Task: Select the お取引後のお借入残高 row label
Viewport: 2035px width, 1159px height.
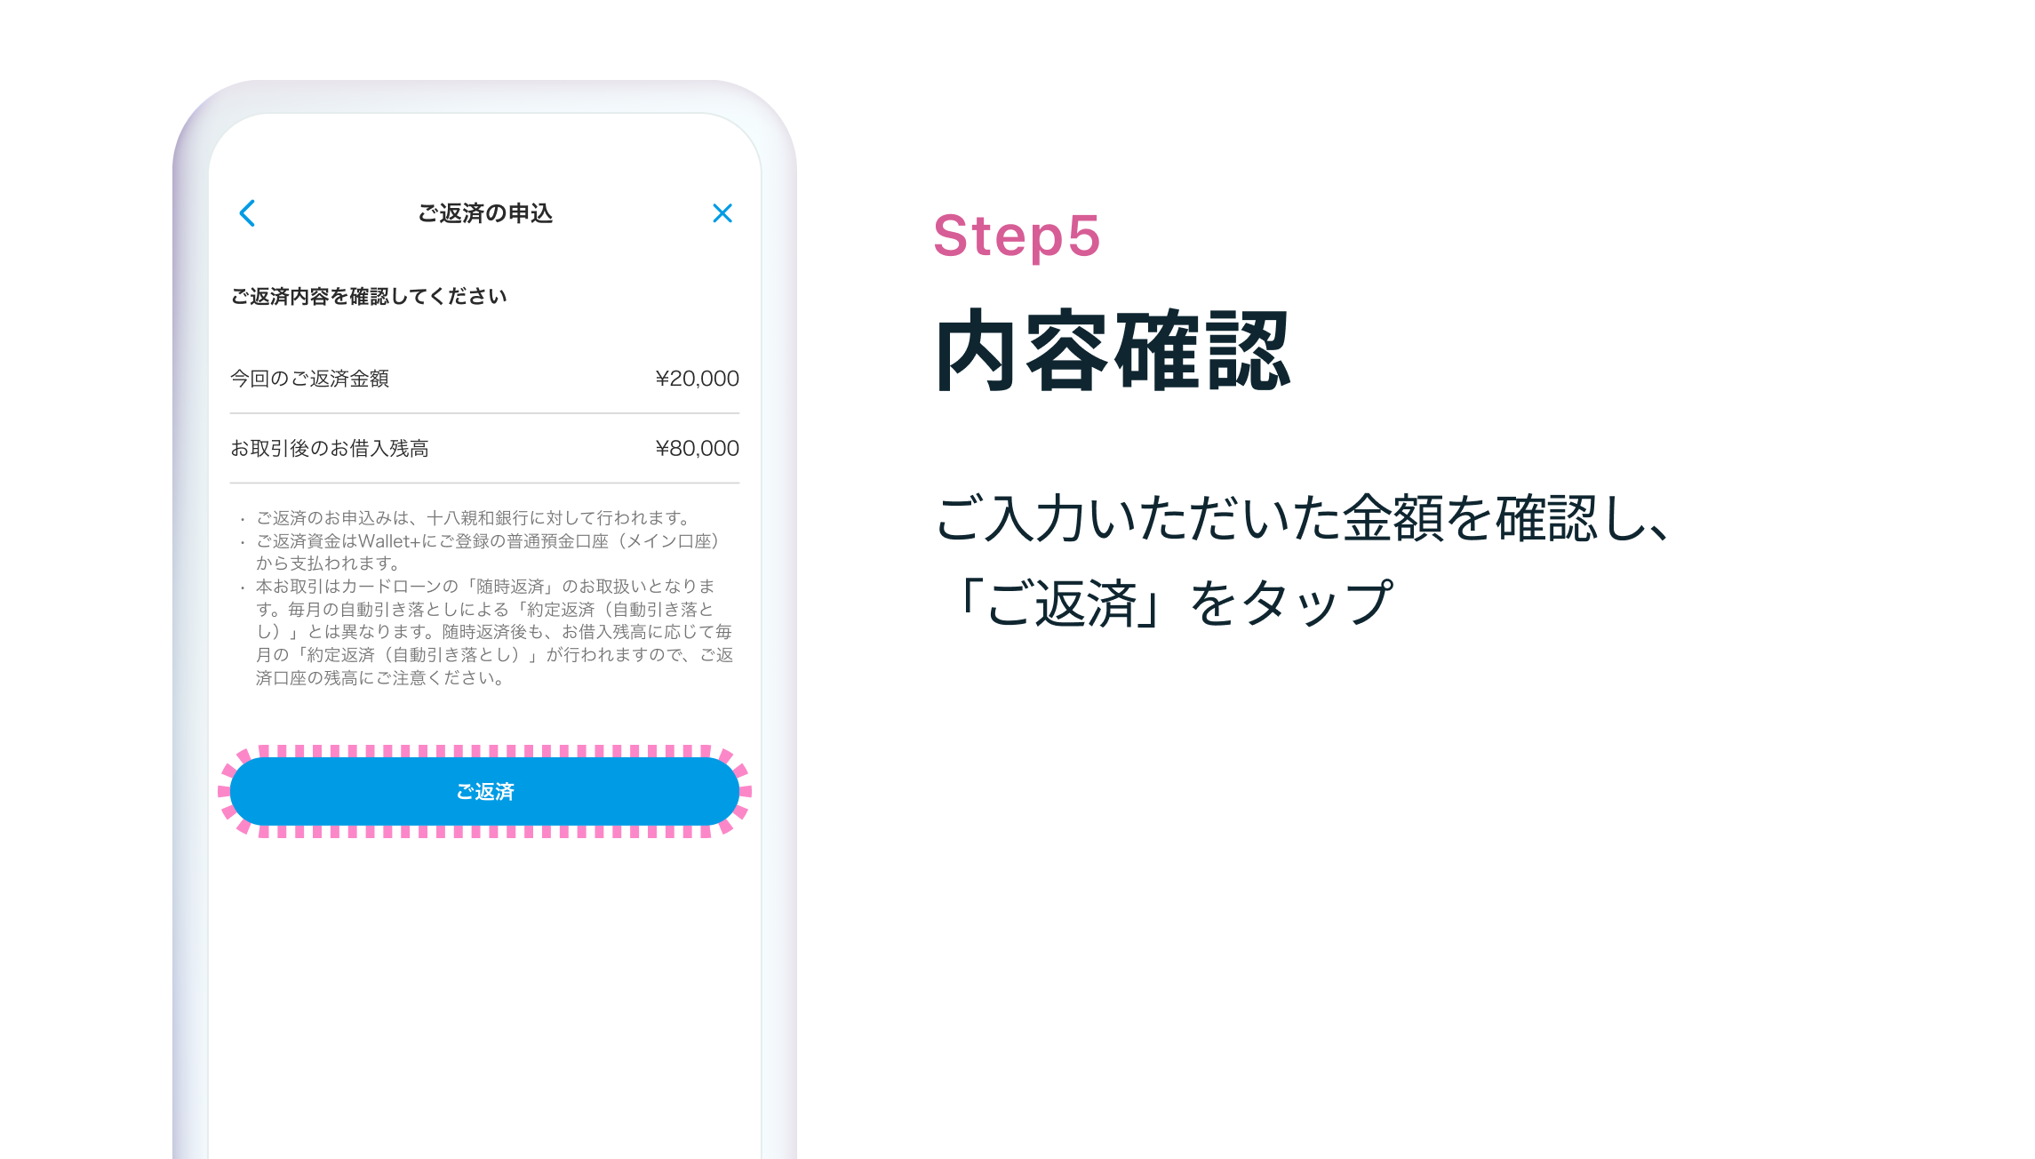Action: [329, 449]
